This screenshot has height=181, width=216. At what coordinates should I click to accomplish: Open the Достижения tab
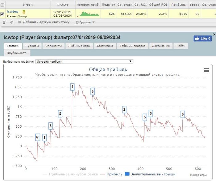click(161, 46)
